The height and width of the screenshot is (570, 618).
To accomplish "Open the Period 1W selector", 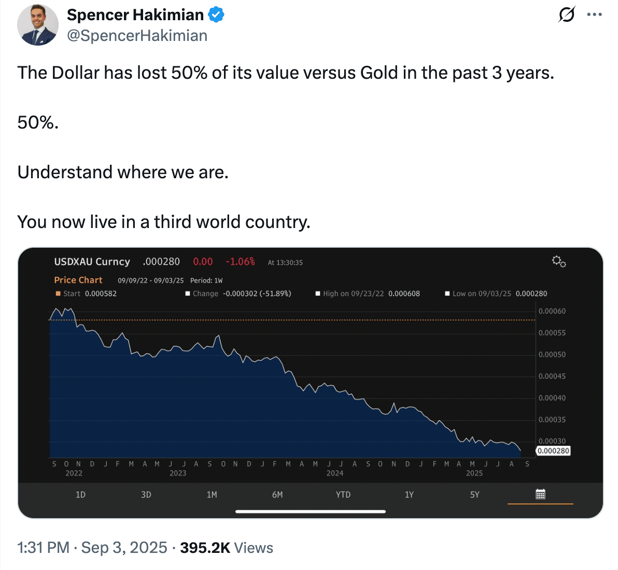I will [x=206, y=280].
